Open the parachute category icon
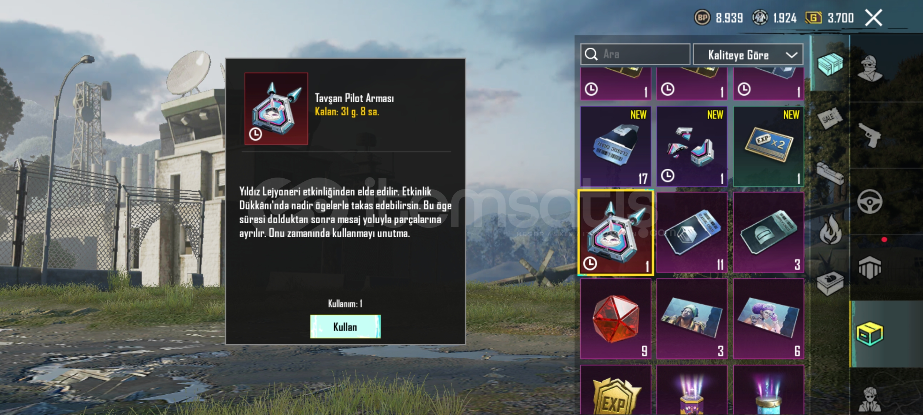 click(x=870, y=267)
